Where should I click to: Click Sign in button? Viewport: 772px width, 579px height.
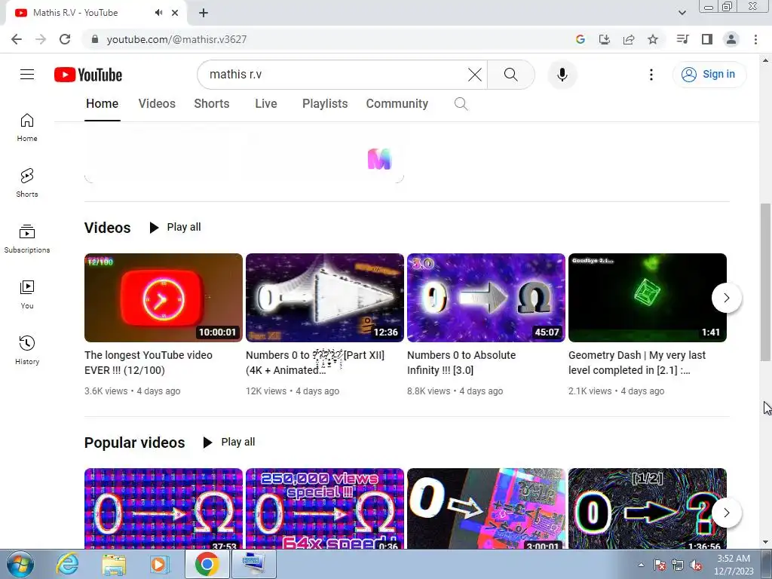pos(709,75)
